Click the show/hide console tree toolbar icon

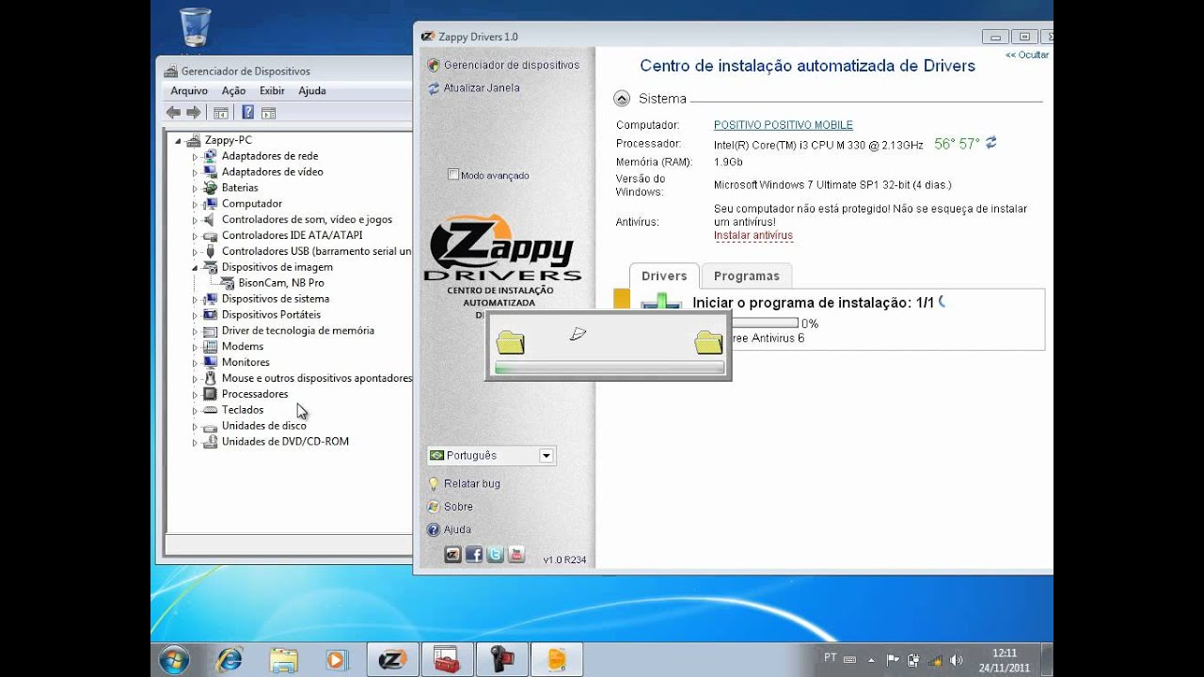221,113
